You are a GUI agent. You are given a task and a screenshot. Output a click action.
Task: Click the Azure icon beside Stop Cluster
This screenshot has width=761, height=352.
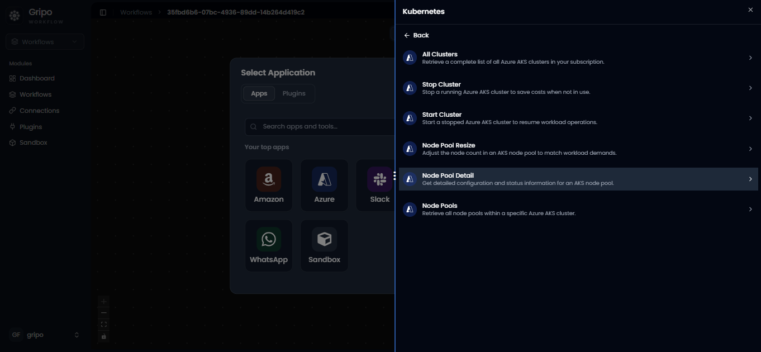click(x=410, y=88)
